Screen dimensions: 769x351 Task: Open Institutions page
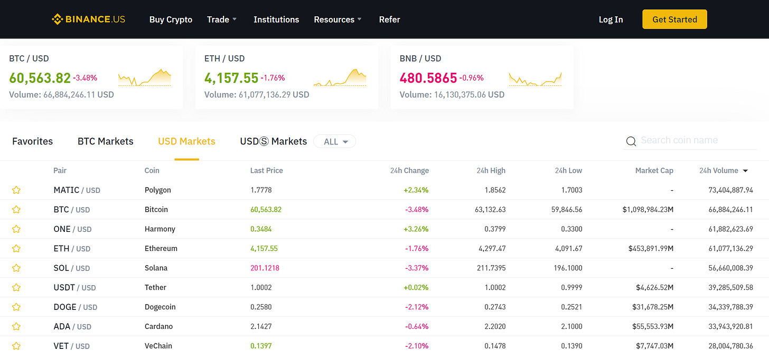pyautogui.click(x=276, y=19)
